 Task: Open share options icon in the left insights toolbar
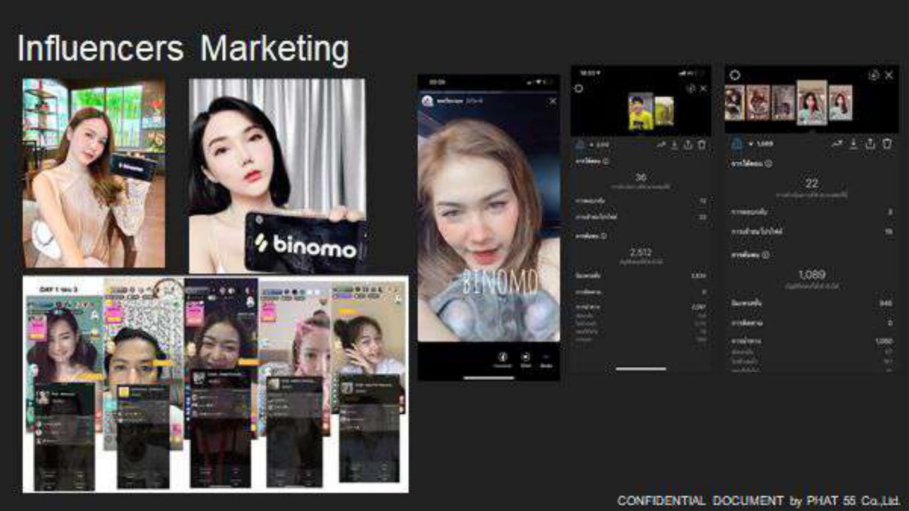coord(688,144)
